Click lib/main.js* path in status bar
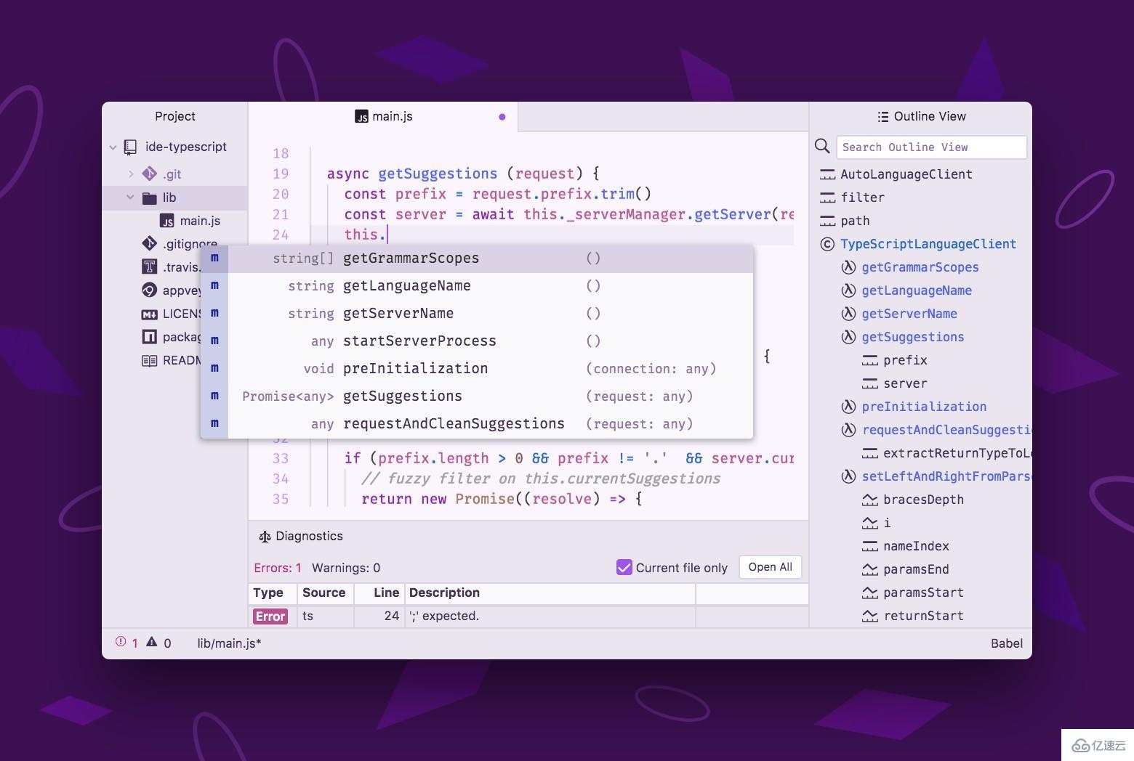Screen dimensions: 1134x761 tap(229, 643)
